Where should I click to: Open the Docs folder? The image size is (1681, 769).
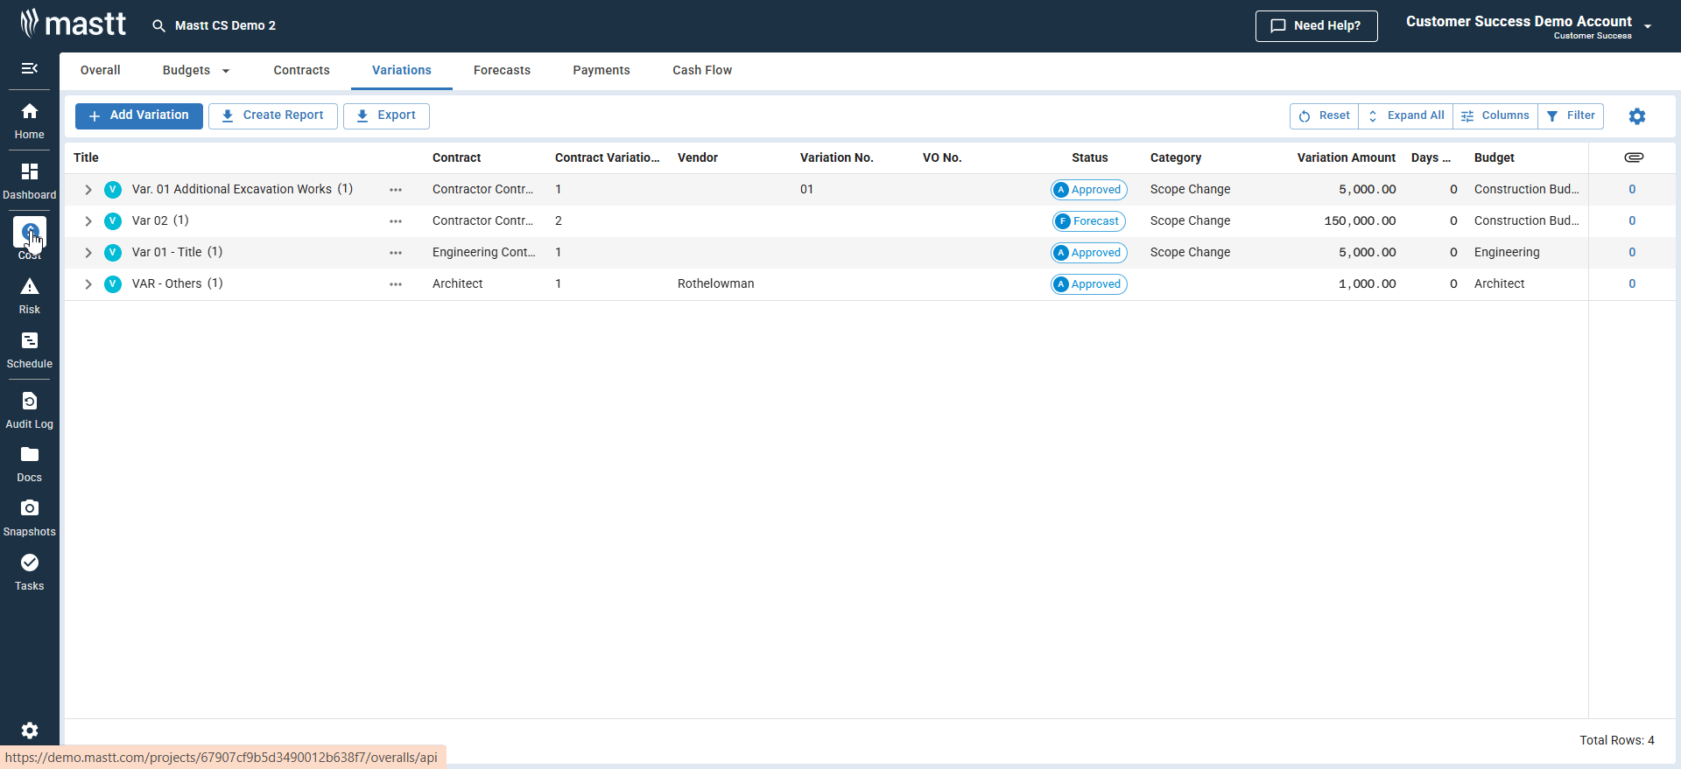(x=29, y=464)
